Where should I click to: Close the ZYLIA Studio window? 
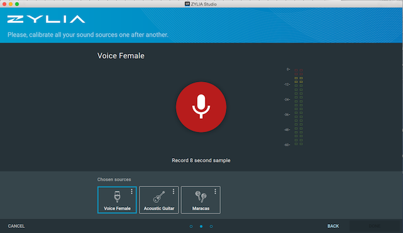(4, 4)
